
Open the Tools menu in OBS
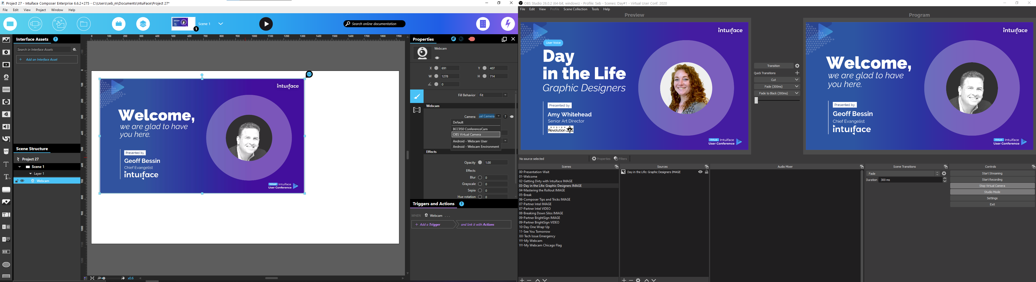595,9
